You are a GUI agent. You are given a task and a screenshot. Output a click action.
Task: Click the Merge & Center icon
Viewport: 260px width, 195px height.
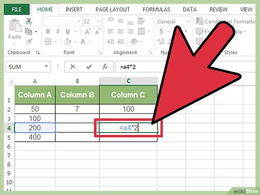[x=141, y=31]
